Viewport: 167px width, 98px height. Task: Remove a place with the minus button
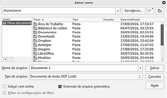pos(11,59)
